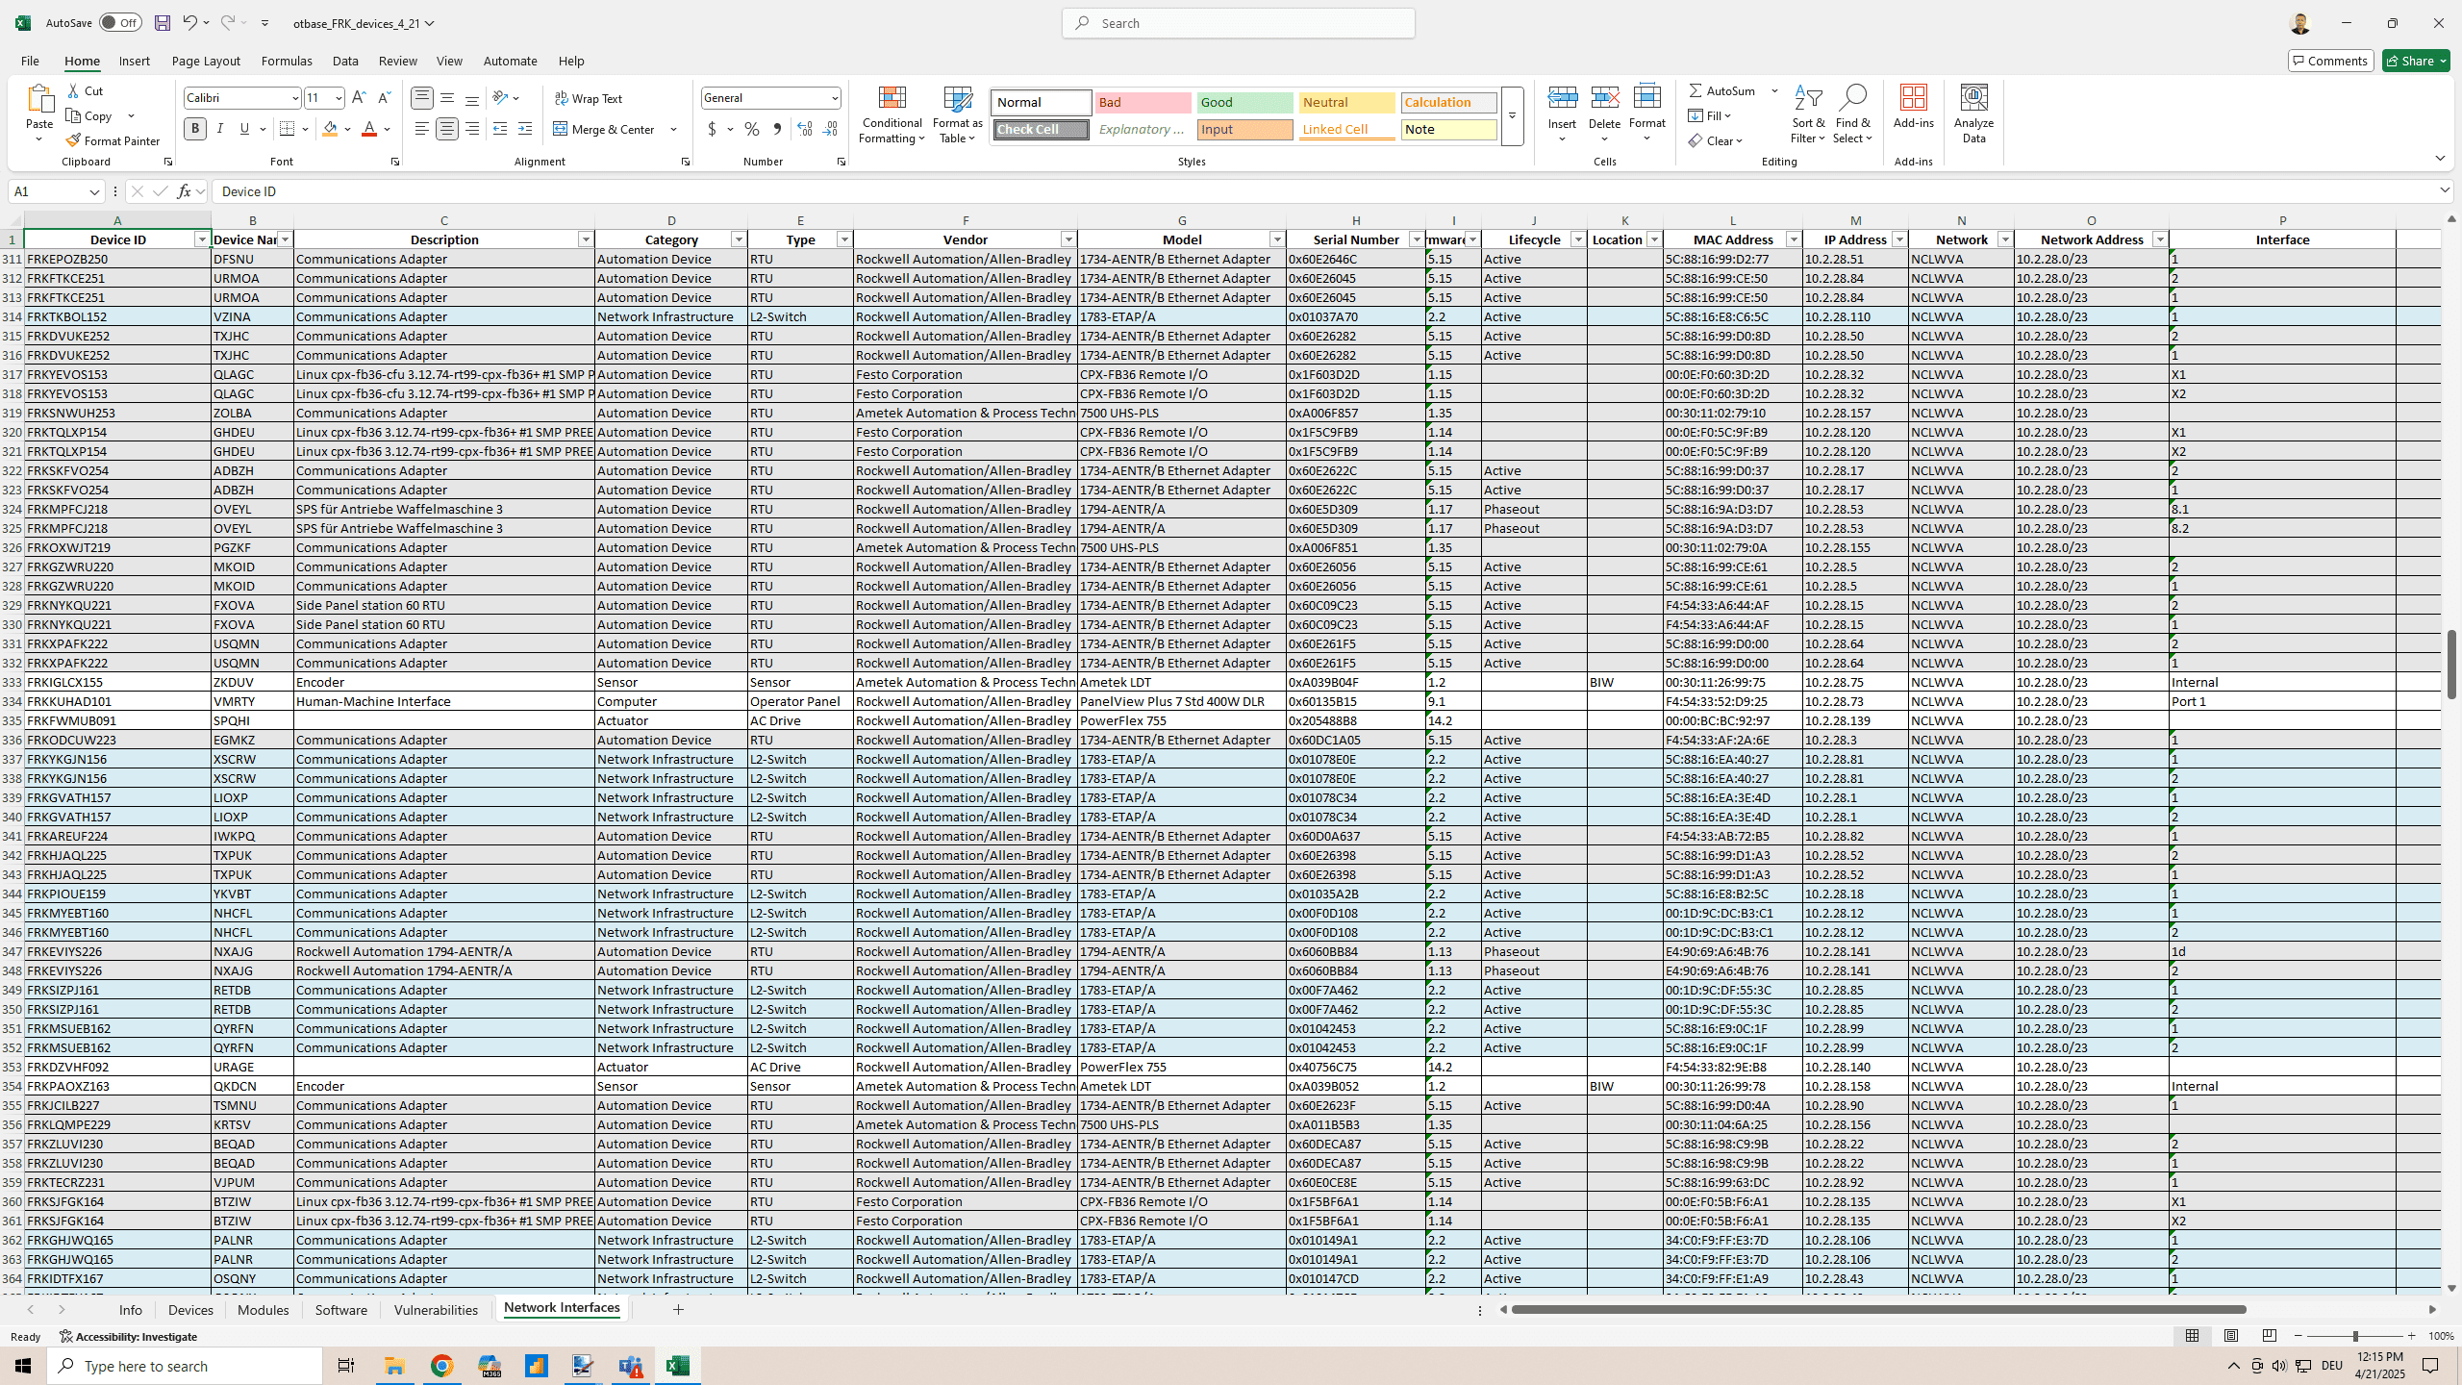Open the Sort & Filter tool
Viewport: 2462px width, 1385px height.
click(x=1808, y=114)
